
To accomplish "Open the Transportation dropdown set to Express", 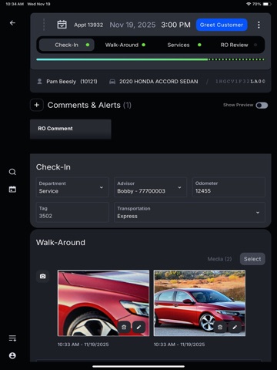I will [x=189, y=213].
